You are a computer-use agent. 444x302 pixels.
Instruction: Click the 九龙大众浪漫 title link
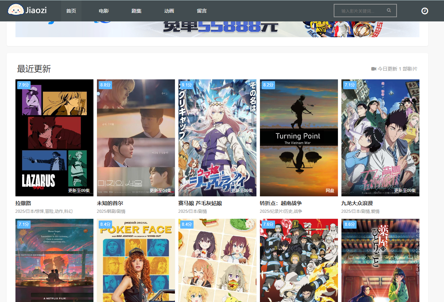coord(357,203)
